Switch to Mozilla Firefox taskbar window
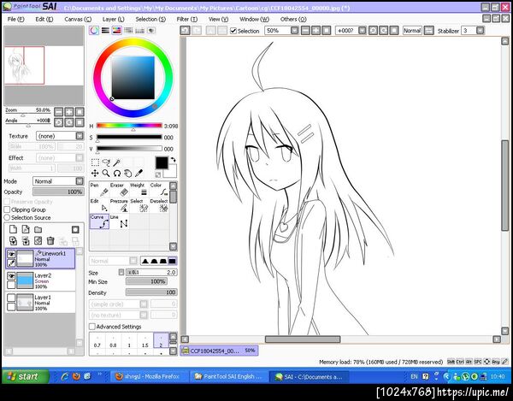This screenshot has width=513, height=401. (150, 376)
